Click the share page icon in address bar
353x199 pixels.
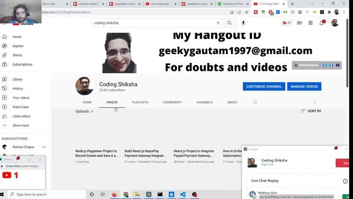(239, 12)
